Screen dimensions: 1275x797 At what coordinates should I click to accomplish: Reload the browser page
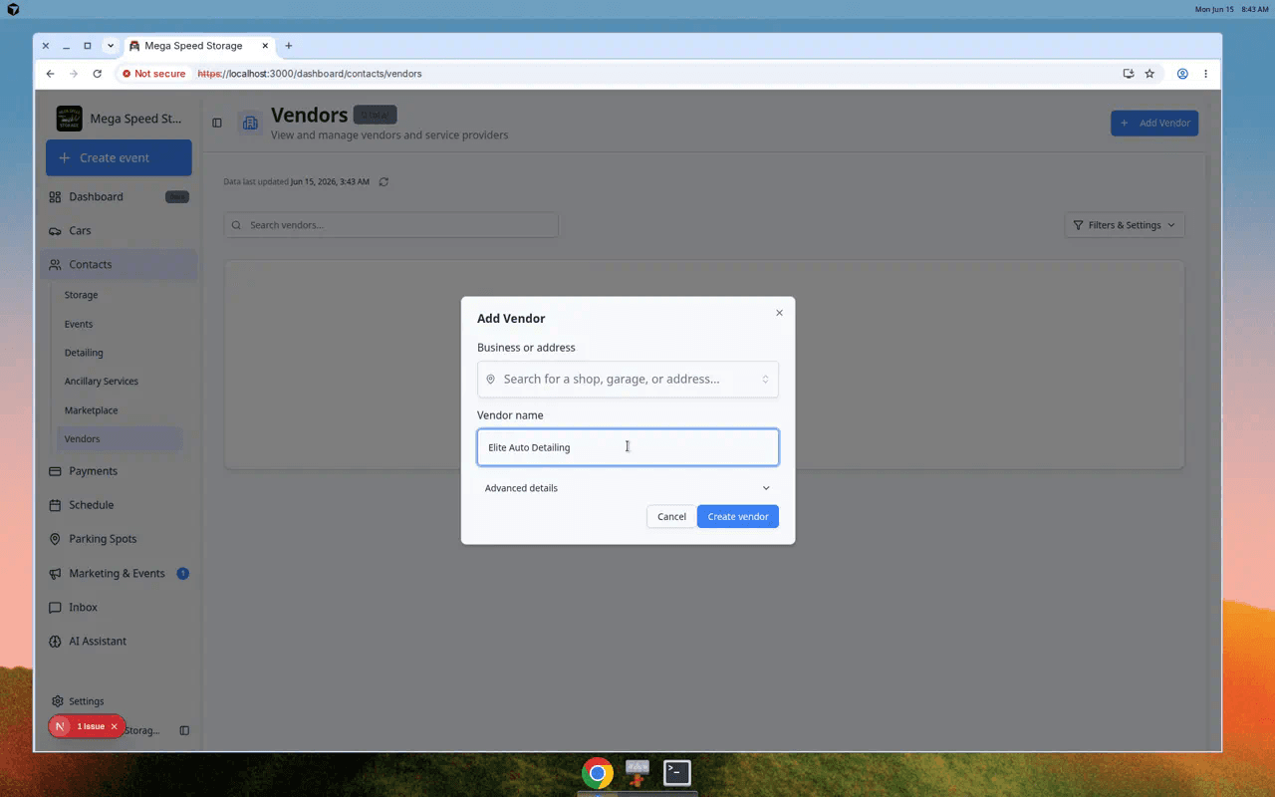(x=97, y=74)
